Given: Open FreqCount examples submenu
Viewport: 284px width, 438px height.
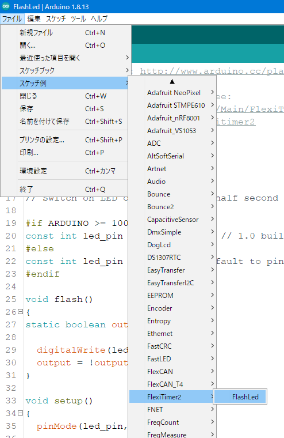Looking at the screenshot, I should pyautogui.click(x=172, y=422).
